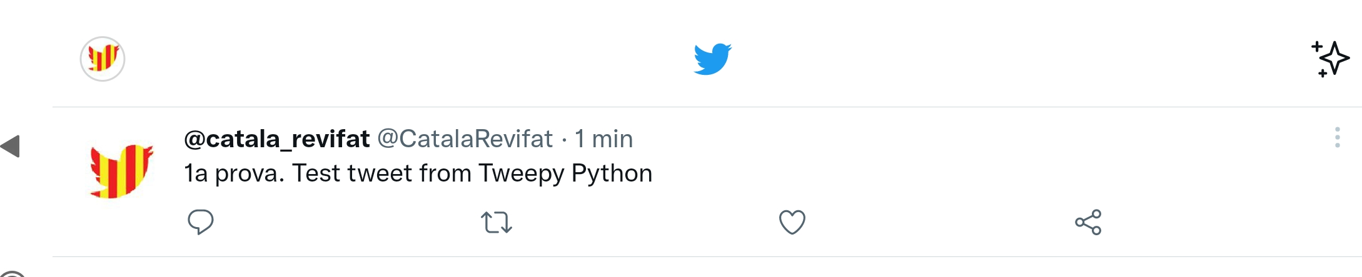The image size is (1362, 277).
Task: Open the tweet's '1 min' timestamp link
Action: (x=603, y=138)
